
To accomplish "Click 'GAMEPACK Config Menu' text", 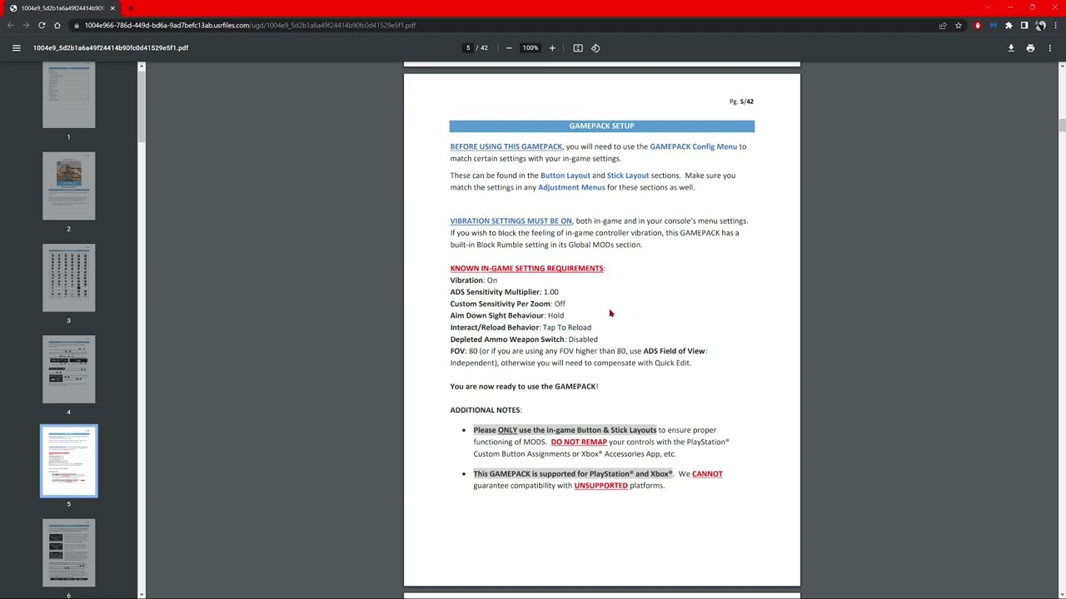I will point(693,146).
